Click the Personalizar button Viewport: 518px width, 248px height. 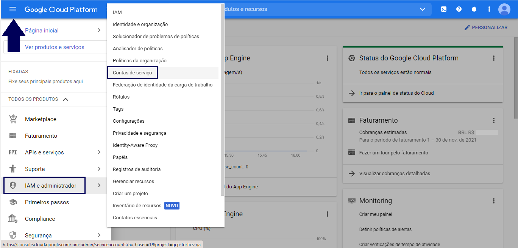pyautogui.click(x=486, y=28)
